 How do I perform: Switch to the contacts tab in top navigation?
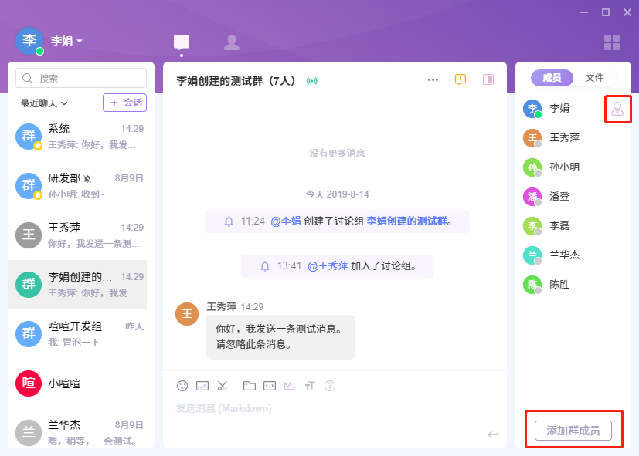(x=231, y=42)
